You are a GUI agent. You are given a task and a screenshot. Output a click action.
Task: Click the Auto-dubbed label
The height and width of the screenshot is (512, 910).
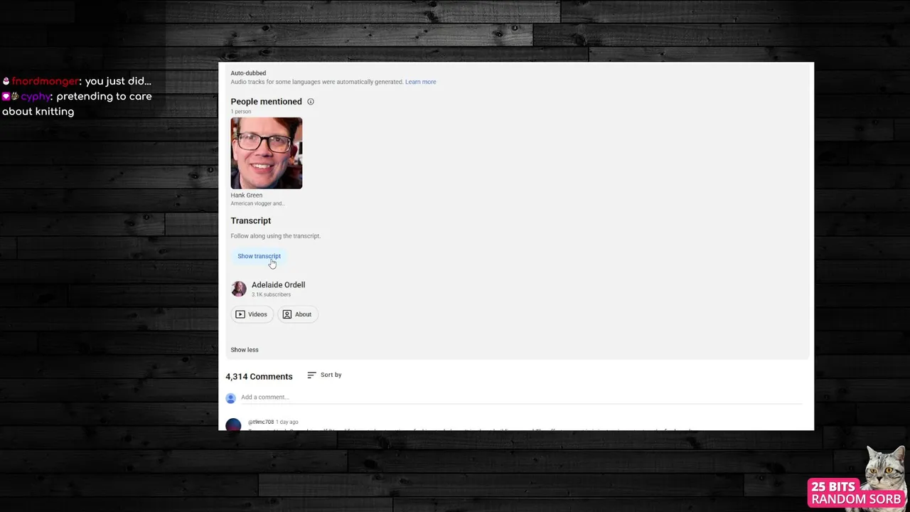[248, 73]
